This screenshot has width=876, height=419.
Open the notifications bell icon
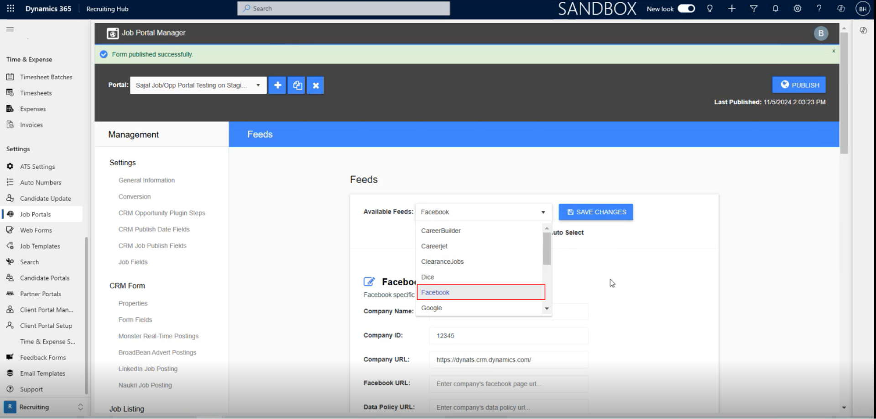point(775,9)
